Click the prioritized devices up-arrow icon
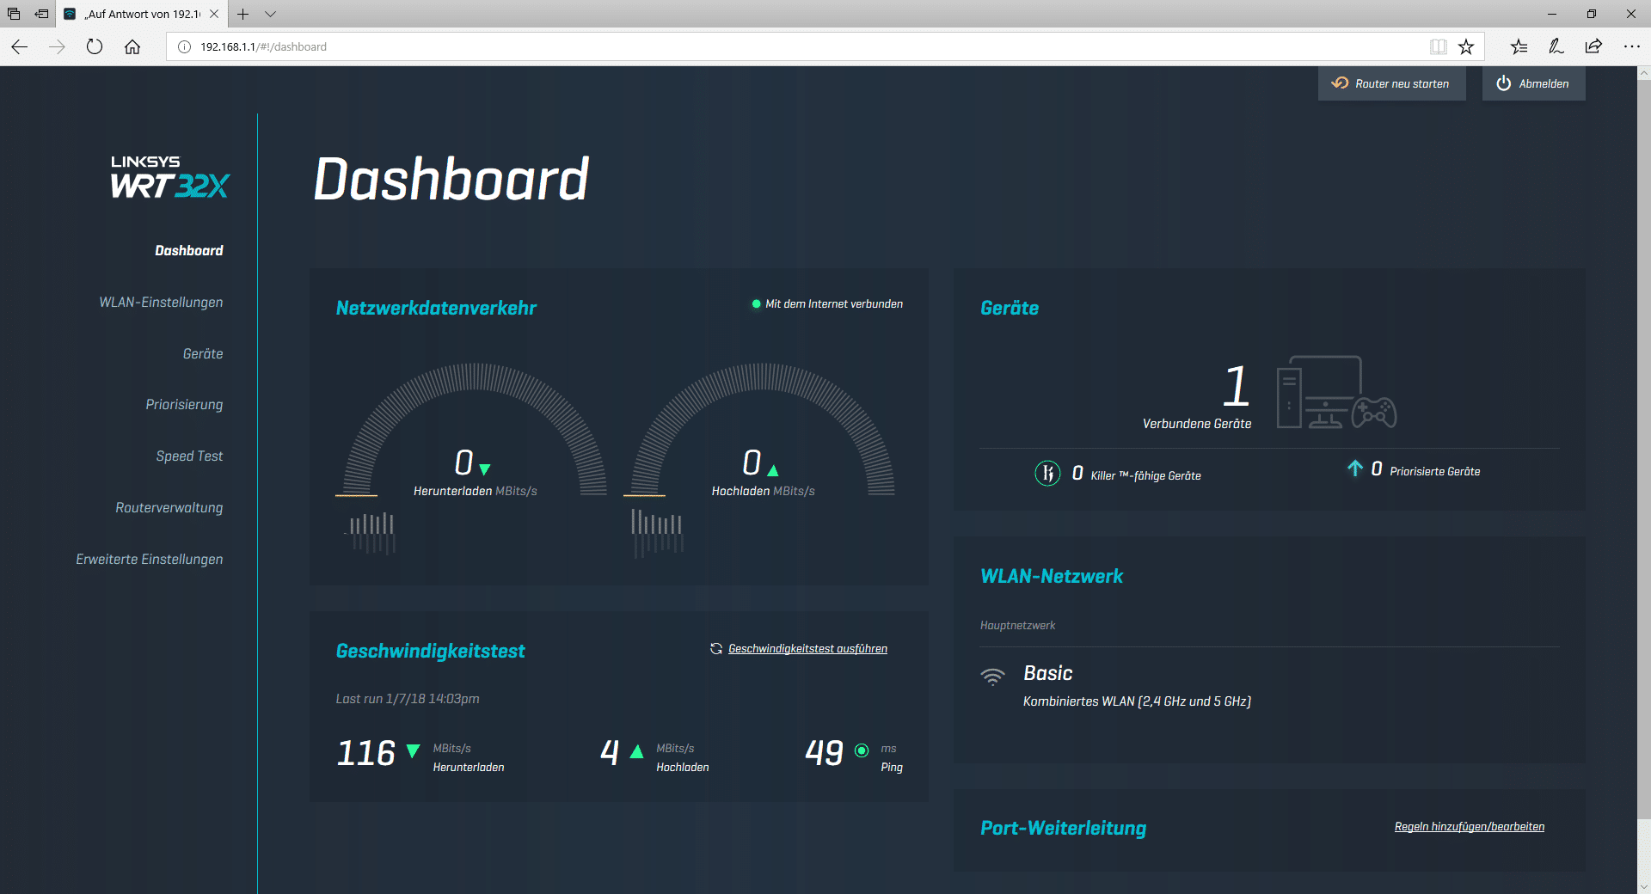 [1355, 468]
